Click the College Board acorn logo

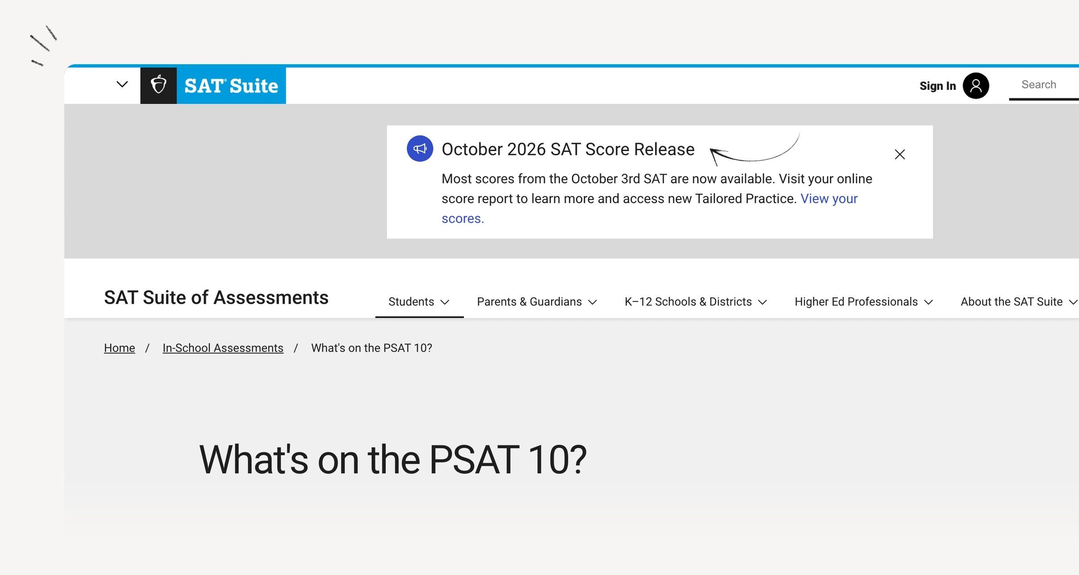(x=158, y=85)
